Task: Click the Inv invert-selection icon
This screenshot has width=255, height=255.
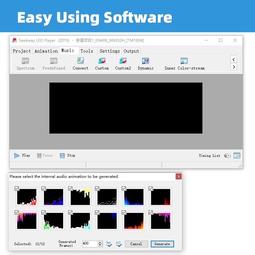Action: coord(109,244)
